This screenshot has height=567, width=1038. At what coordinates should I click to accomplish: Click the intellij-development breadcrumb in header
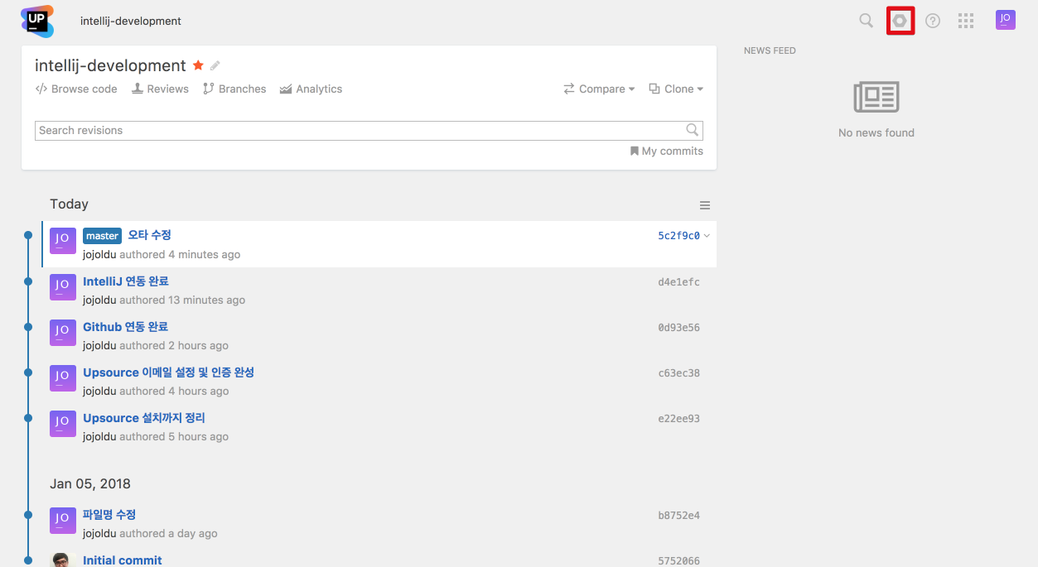point(131,21)
